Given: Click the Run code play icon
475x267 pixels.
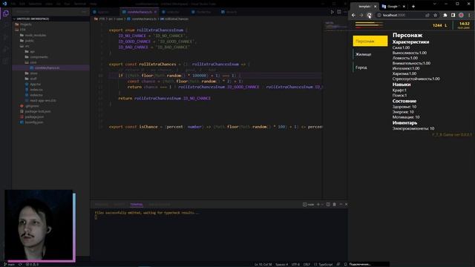Looking at the screenshot, I should pyautogui.click(x=332, y=12).
